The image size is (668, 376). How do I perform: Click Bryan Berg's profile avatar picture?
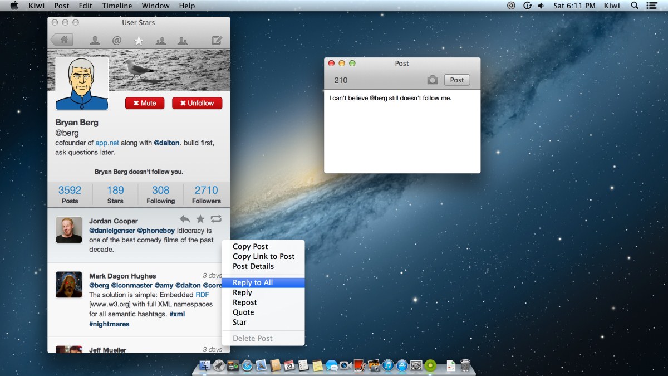coord(81,84)
